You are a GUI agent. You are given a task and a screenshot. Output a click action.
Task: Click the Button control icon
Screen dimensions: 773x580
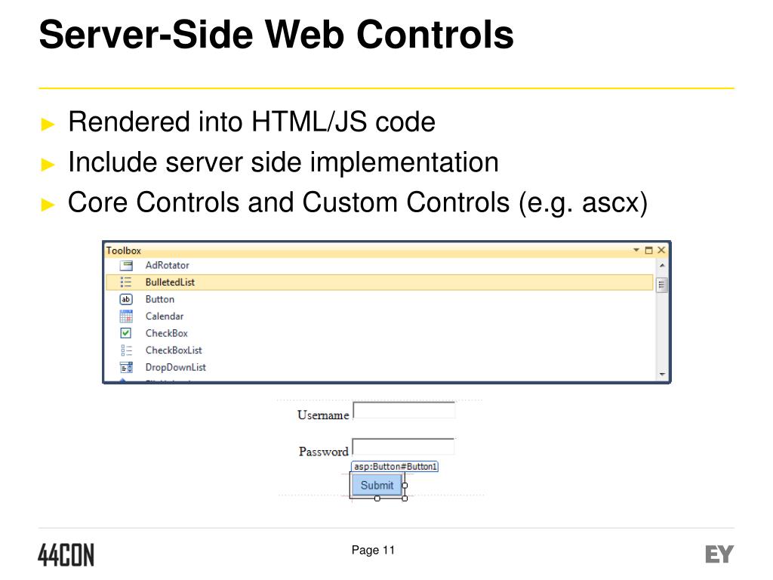126,299
